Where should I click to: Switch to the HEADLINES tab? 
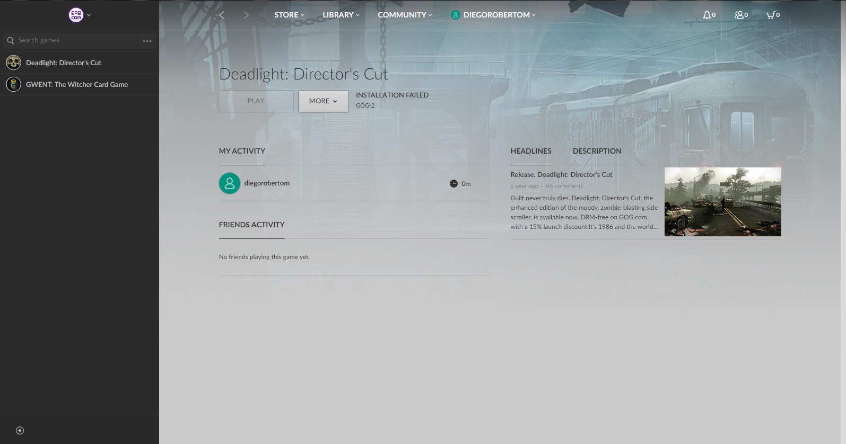point(531,151)
